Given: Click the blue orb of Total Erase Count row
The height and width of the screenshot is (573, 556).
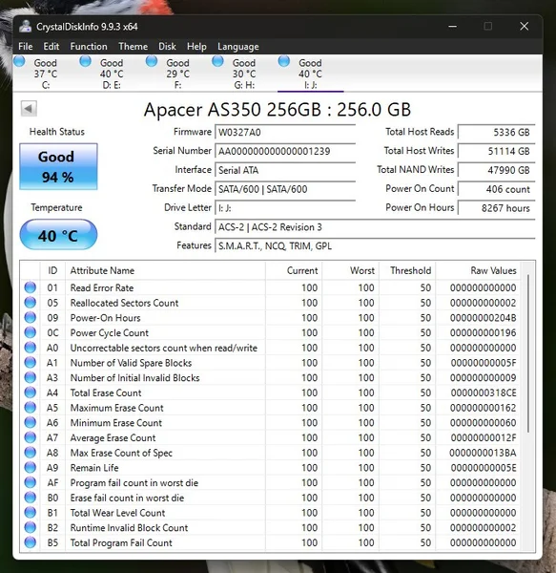Looking at the screenshot, I should 31,393.
